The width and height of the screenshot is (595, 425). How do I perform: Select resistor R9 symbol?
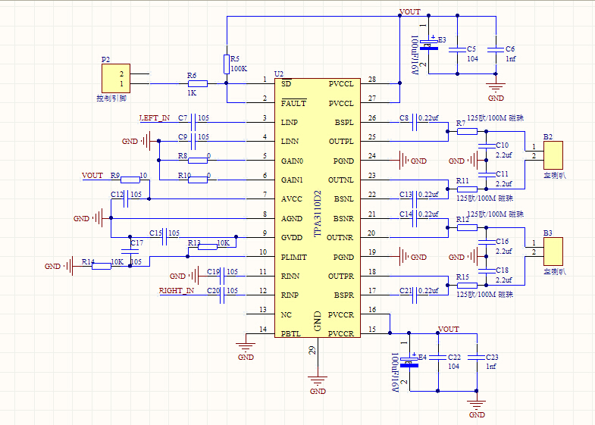[x=130, y=180]
